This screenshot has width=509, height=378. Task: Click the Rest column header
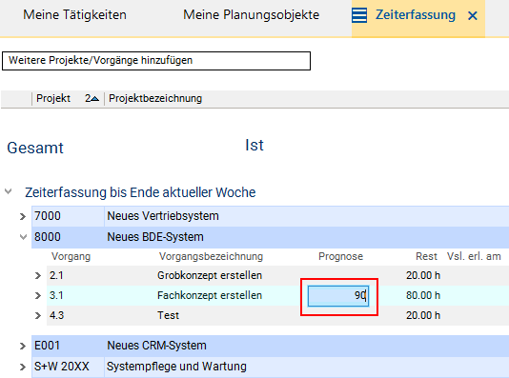coord(426,256)
